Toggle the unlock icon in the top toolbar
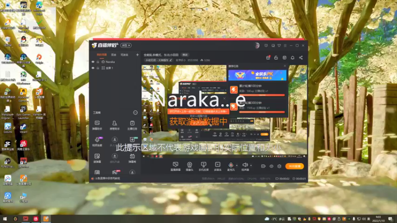The image size is (397, 223). coord(276,57)
